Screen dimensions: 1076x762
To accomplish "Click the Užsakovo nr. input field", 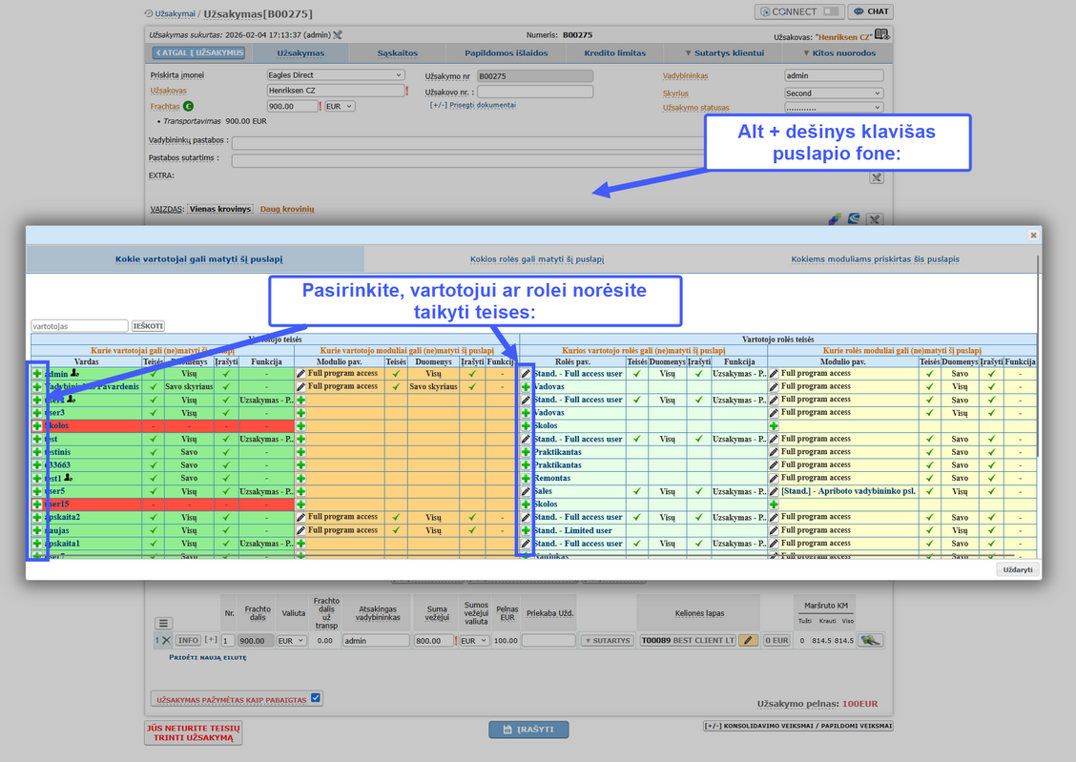I will pyautogui.click(x=535, y=92).
